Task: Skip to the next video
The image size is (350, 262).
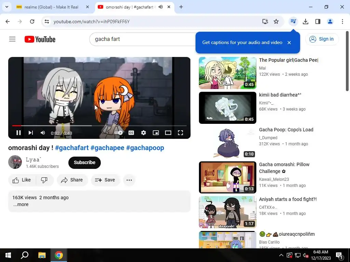Action: coord(31,133)
